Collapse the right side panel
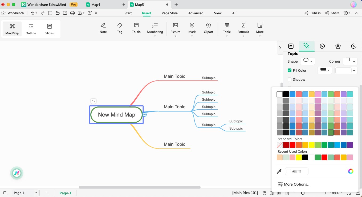362x197 pixels. pos(280,48)
